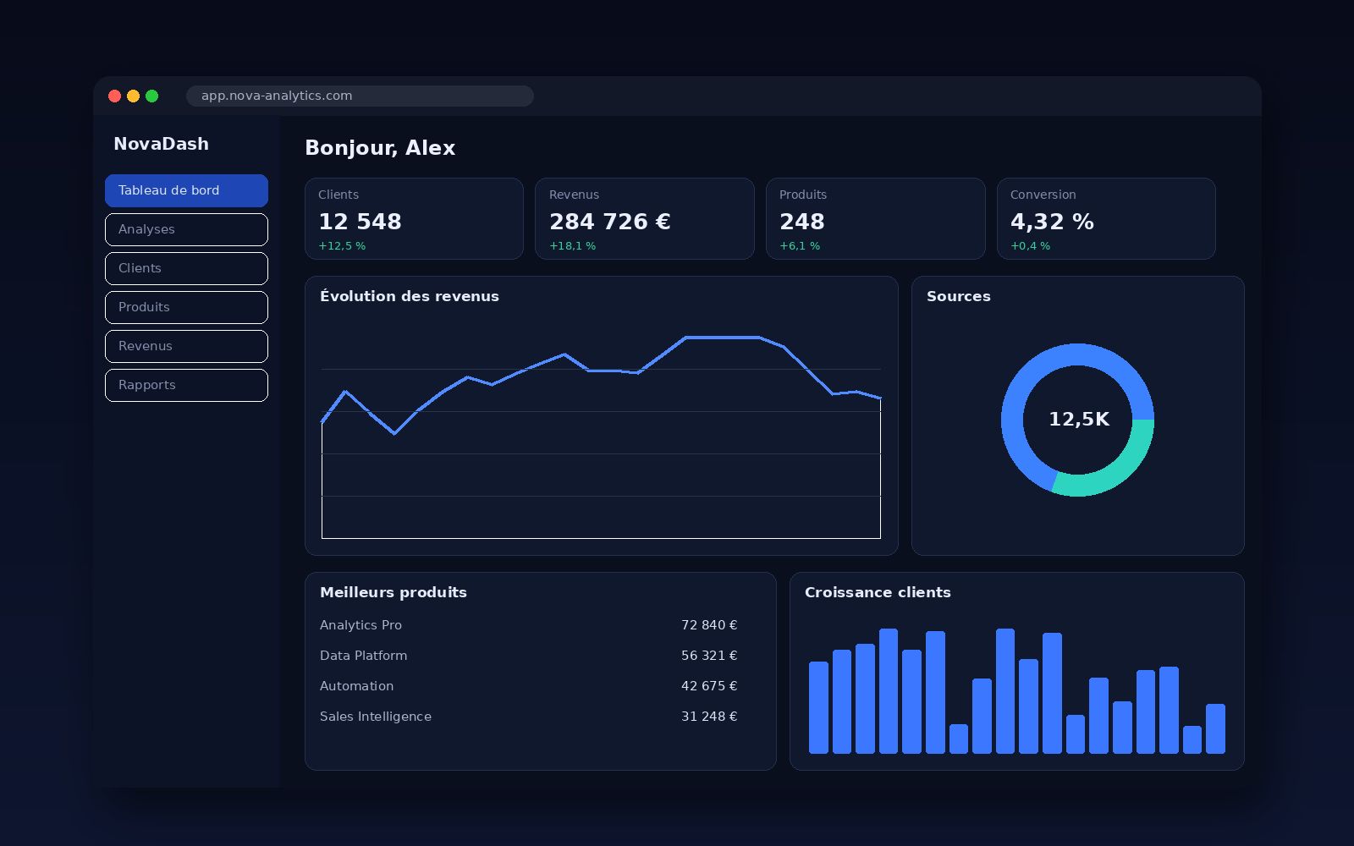Click the 42 675 € amount
This screenshot has width=1354, height=846.
coord(709,686)
